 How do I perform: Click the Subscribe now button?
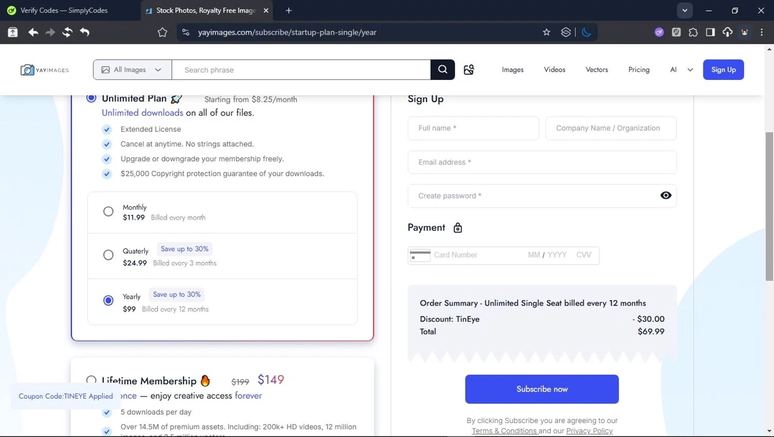(x=542, y=389)
